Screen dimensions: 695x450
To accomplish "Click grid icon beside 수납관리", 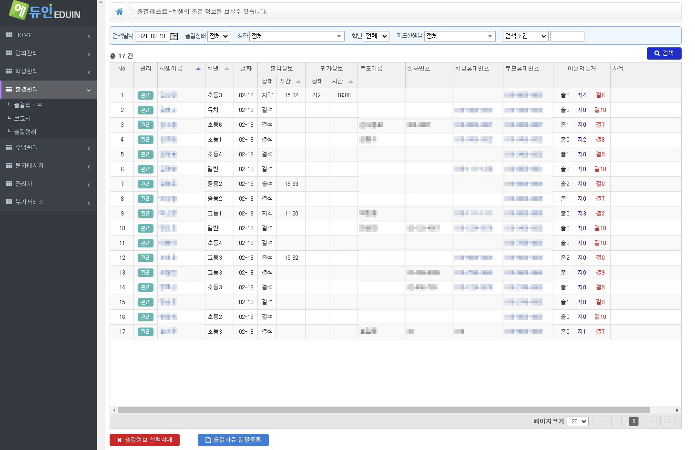I will 9,147.
